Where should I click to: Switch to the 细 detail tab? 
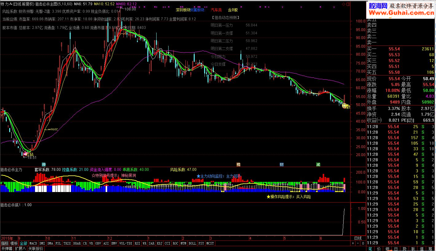pos(387,249)
